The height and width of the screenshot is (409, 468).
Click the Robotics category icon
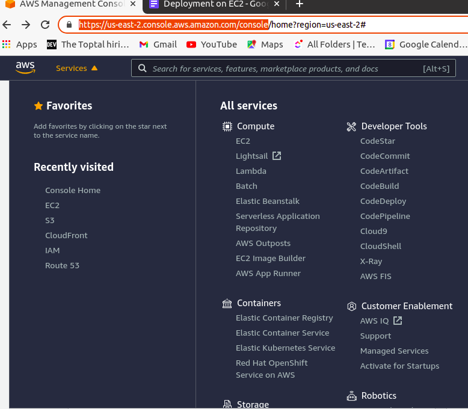(351, 396)
